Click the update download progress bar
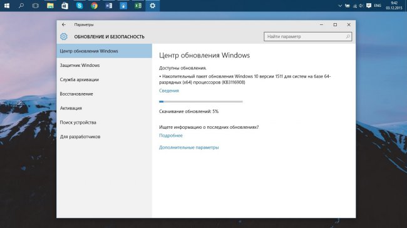The height and width of the screenshot is (228, 407). click(201, 102)
